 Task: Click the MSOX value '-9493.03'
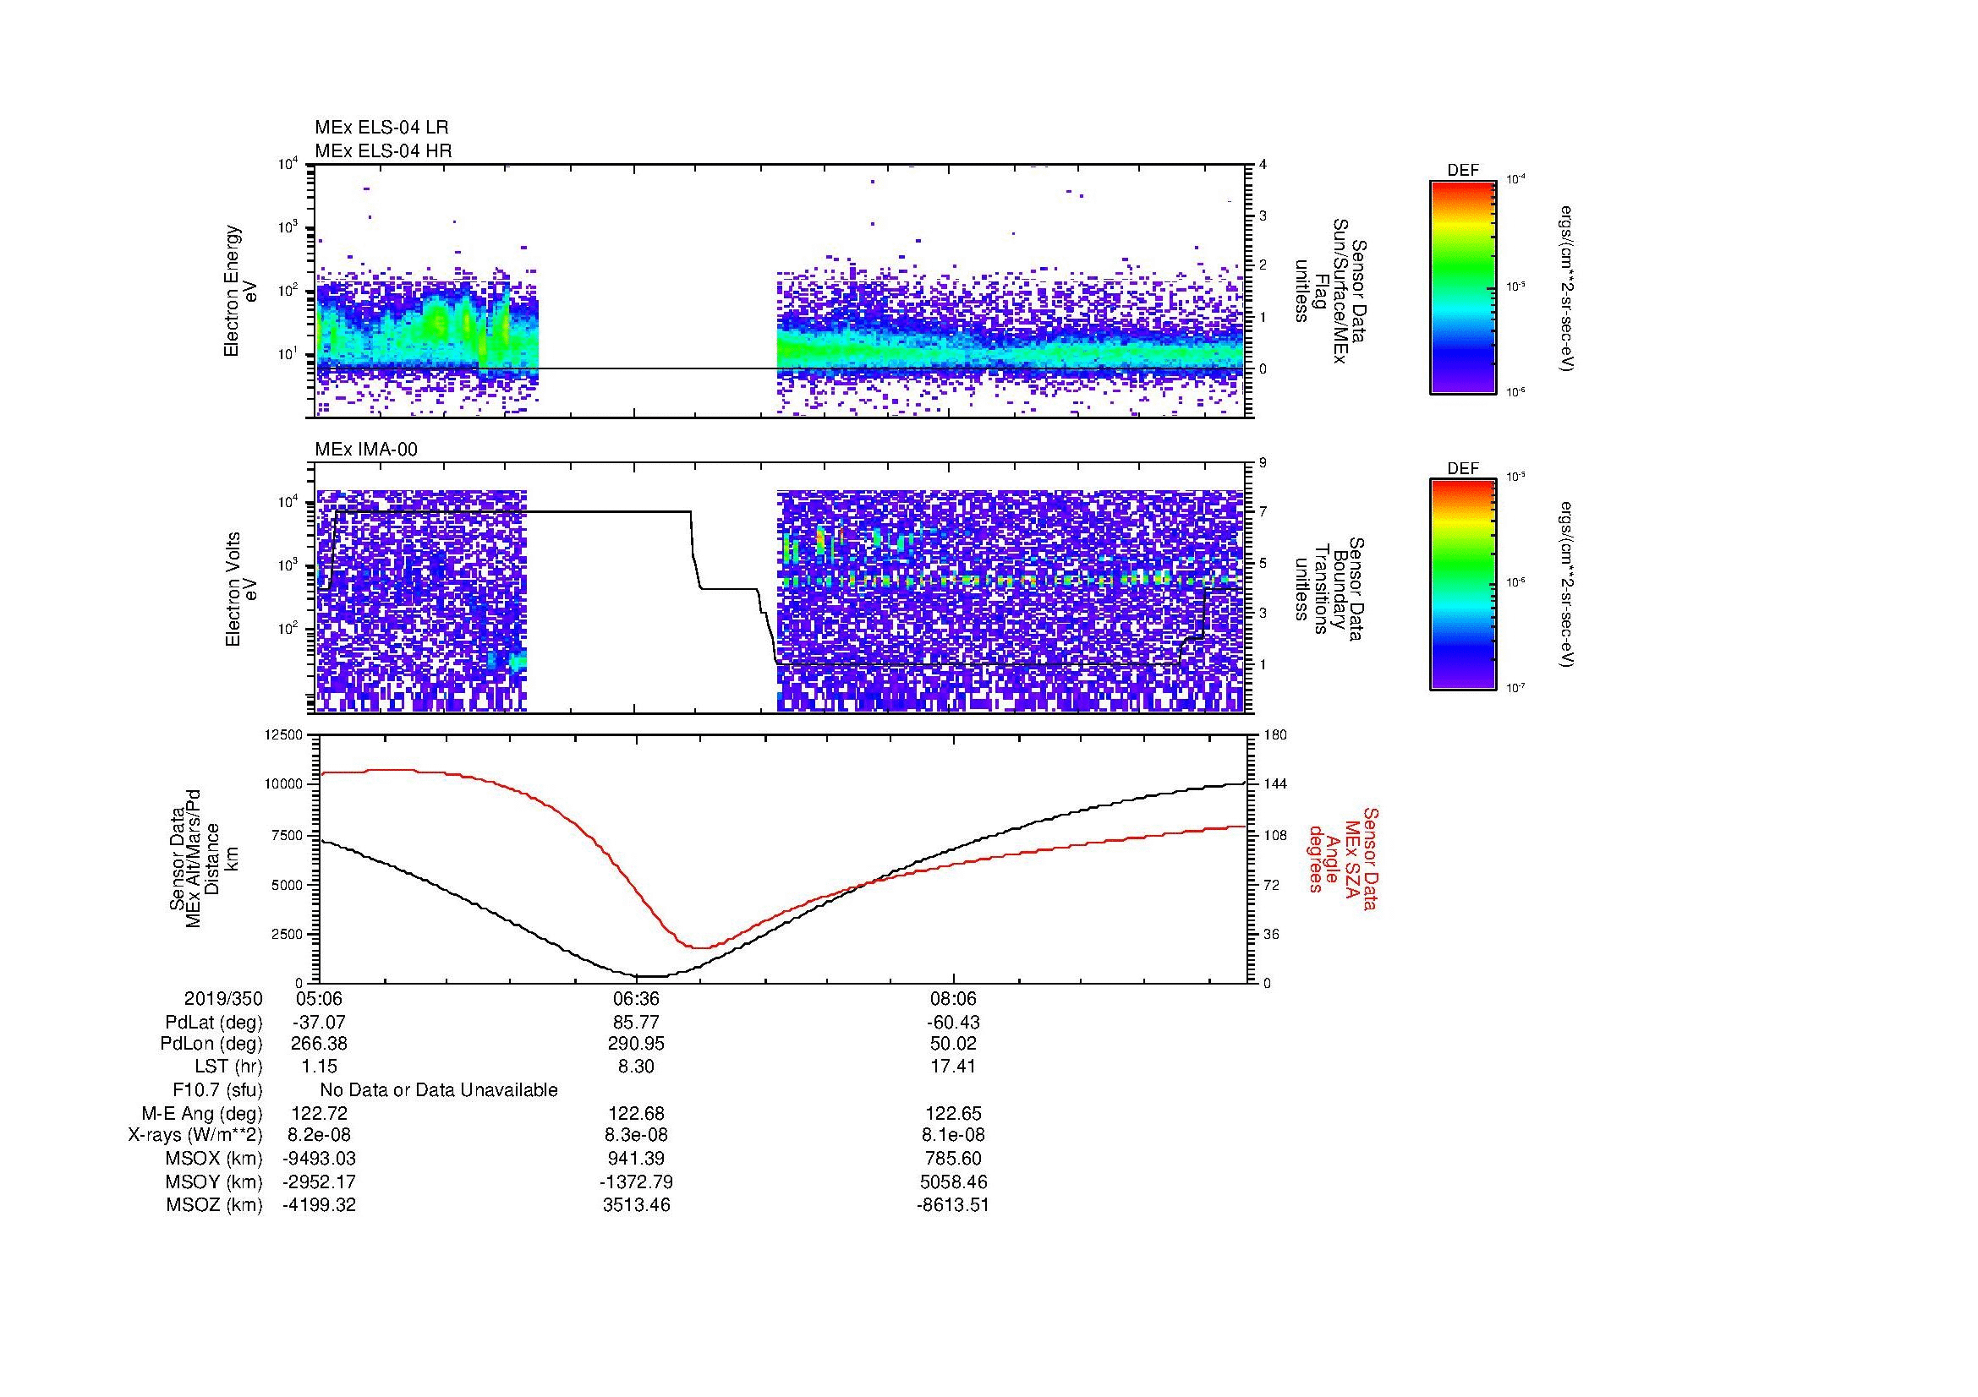320,1159
